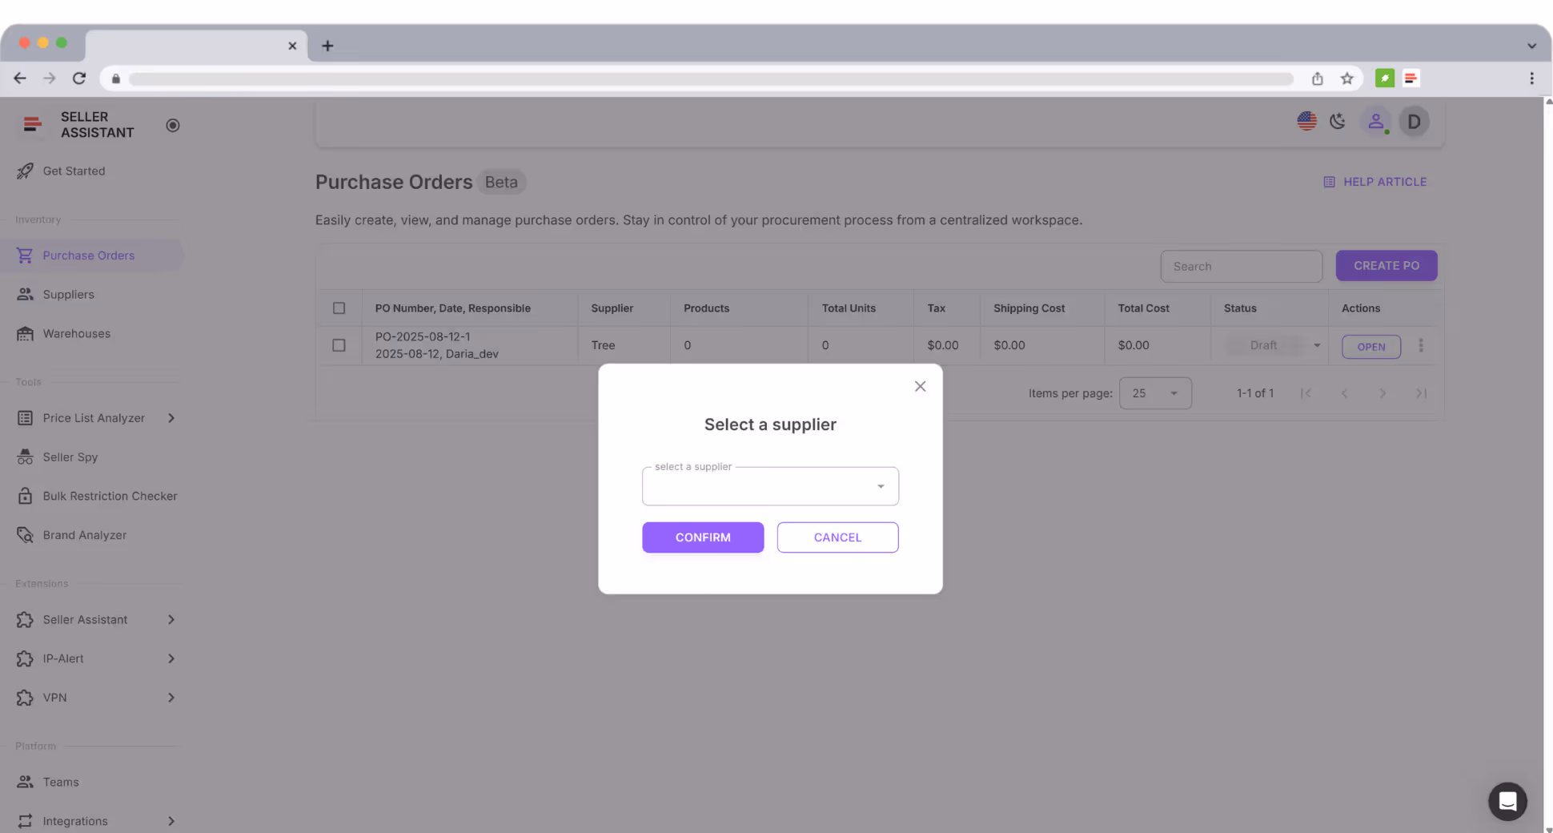Open Suppliers in the sidebar

(x=68, y=295)
